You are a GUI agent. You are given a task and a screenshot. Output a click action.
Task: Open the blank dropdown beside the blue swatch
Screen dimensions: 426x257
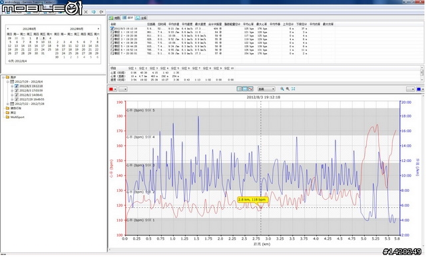(x=410, y=89)
